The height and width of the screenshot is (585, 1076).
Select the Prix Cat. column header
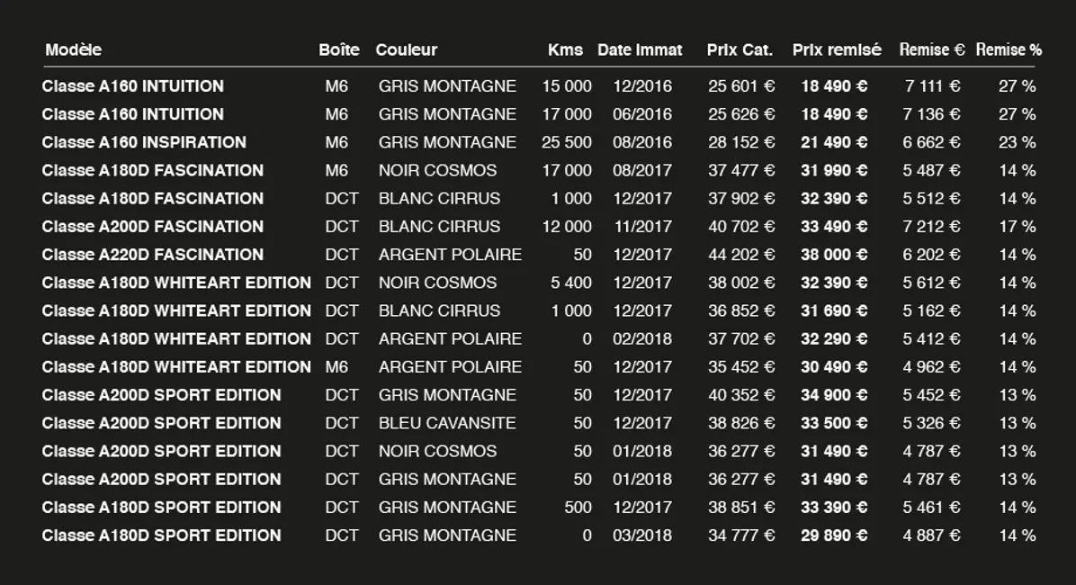pyautogui.click(x=740, y=50)
